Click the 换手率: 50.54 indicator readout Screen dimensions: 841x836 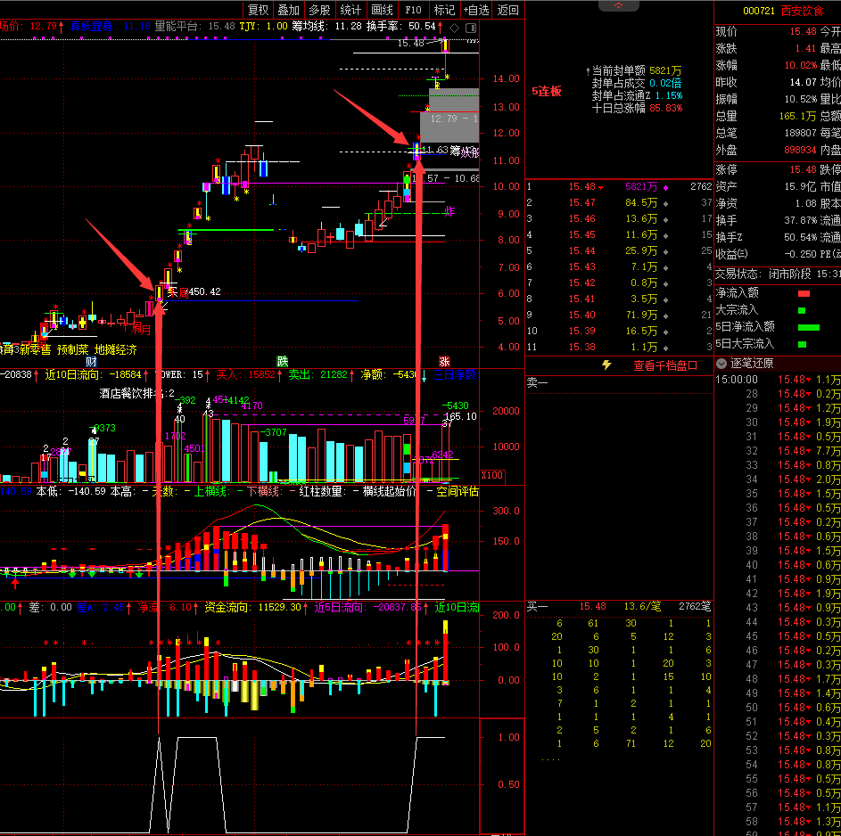click(400, 26)
